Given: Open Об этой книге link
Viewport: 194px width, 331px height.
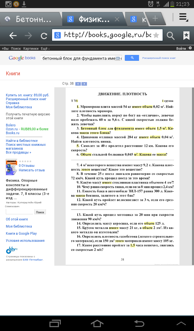Looking at the screenshot, I should pyautogui.click(x=17, y=219).
